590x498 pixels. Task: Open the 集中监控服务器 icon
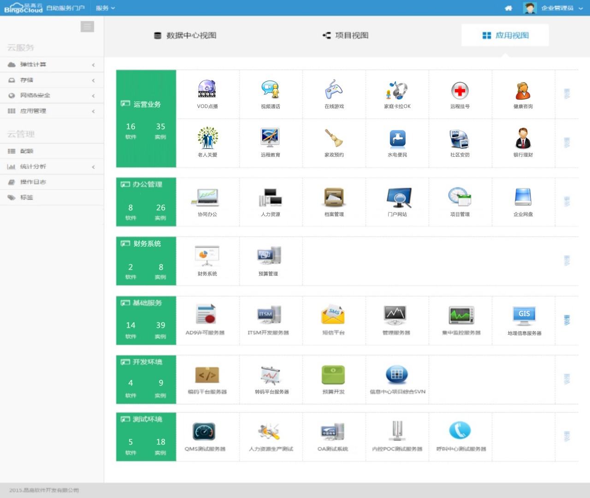click(x=461, y=316)
